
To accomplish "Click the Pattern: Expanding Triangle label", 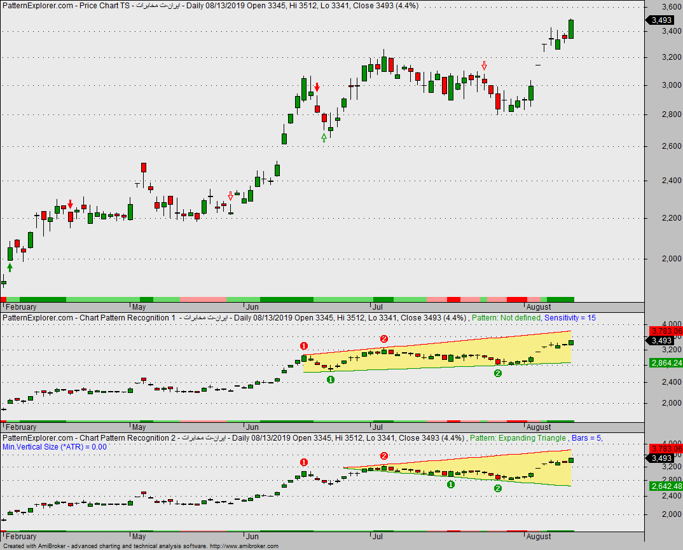I will pyautogui.click(x=518, y=438).
